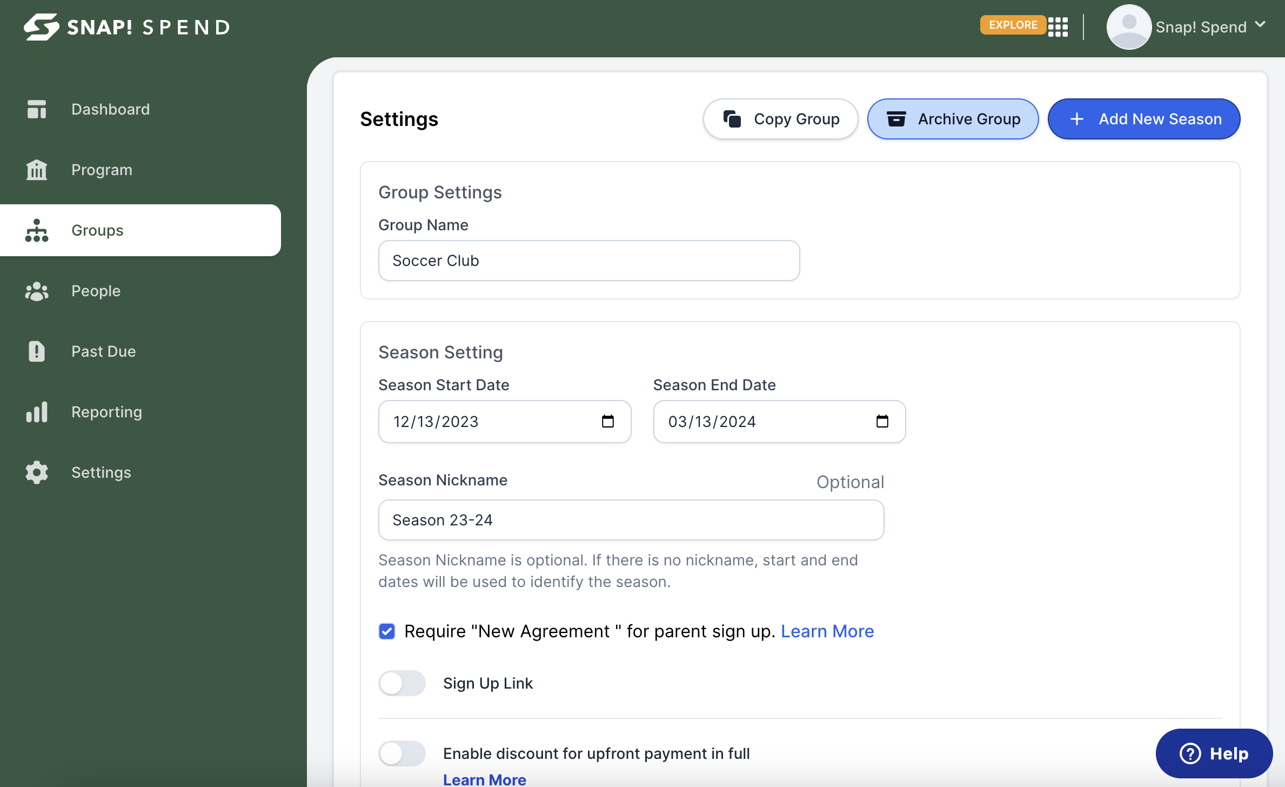Open the Archive Group dropdown
Screen dimensions: 1285x787
pyautogui.click(x=952, y=118)
